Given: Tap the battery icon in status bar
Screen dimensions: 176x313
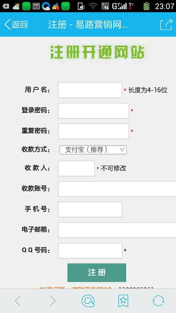Looking at the screenshot, I should (x=146, y=6).
